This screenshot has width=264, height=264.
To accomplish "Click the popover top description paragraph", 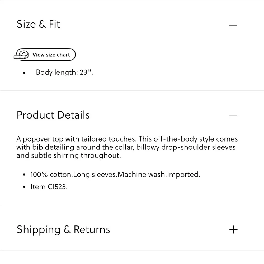I will (127, 147).
